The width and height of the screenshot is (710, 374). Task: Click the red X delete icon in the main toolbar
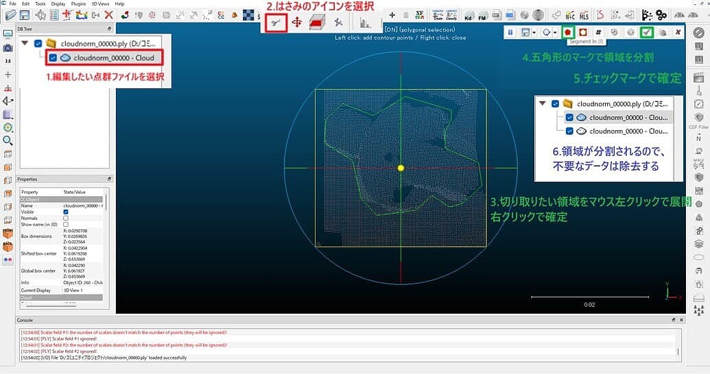point(108,14)
